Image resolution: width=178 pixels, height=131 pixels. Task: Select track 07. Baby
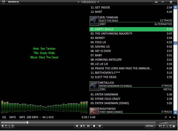(x=131, y=55)
